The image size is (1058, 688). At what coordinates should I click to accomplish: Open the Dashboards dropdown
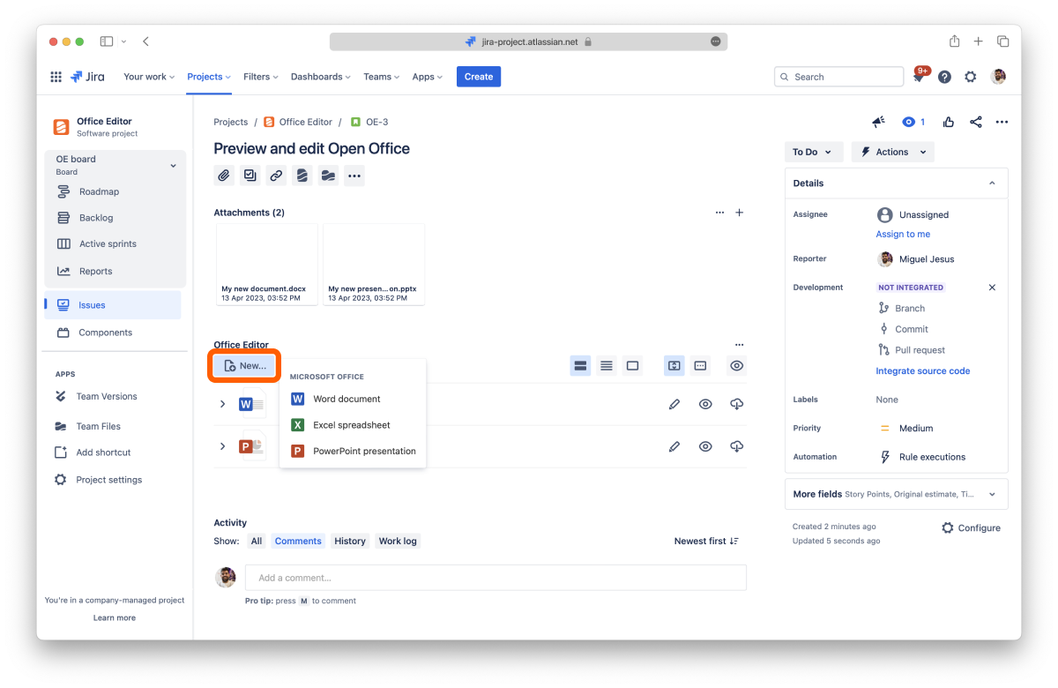321,77
